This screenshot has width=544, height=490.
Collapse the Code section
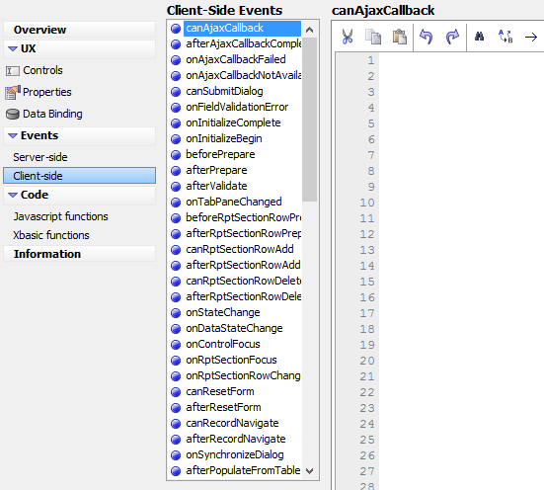tap(13, 195)
